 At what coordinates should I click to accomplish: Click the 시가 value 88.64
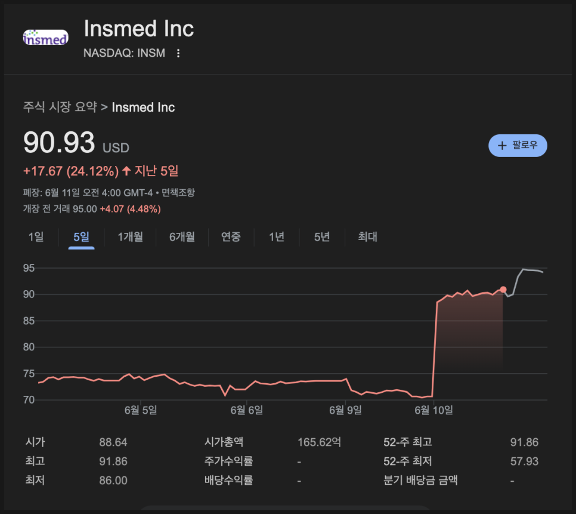click(113, 442)
